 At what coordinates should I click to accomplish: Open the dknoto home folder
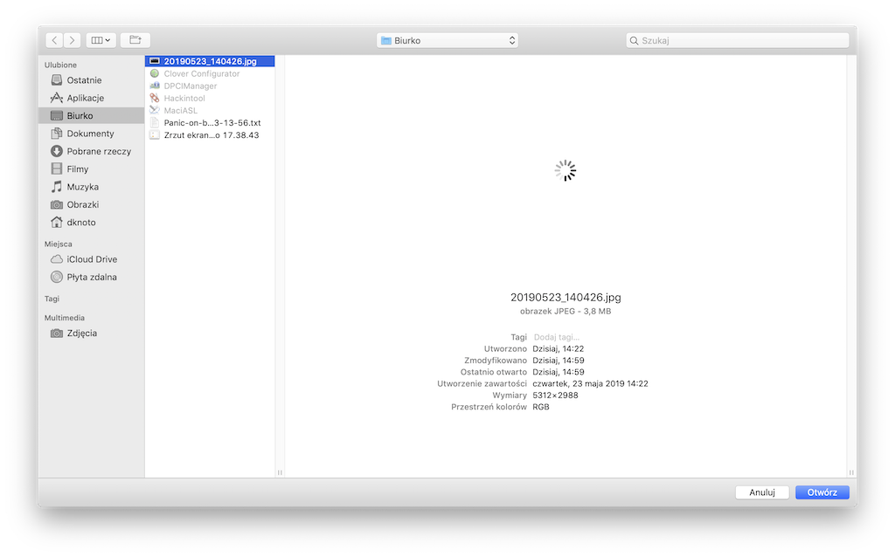tap(91, 223)
